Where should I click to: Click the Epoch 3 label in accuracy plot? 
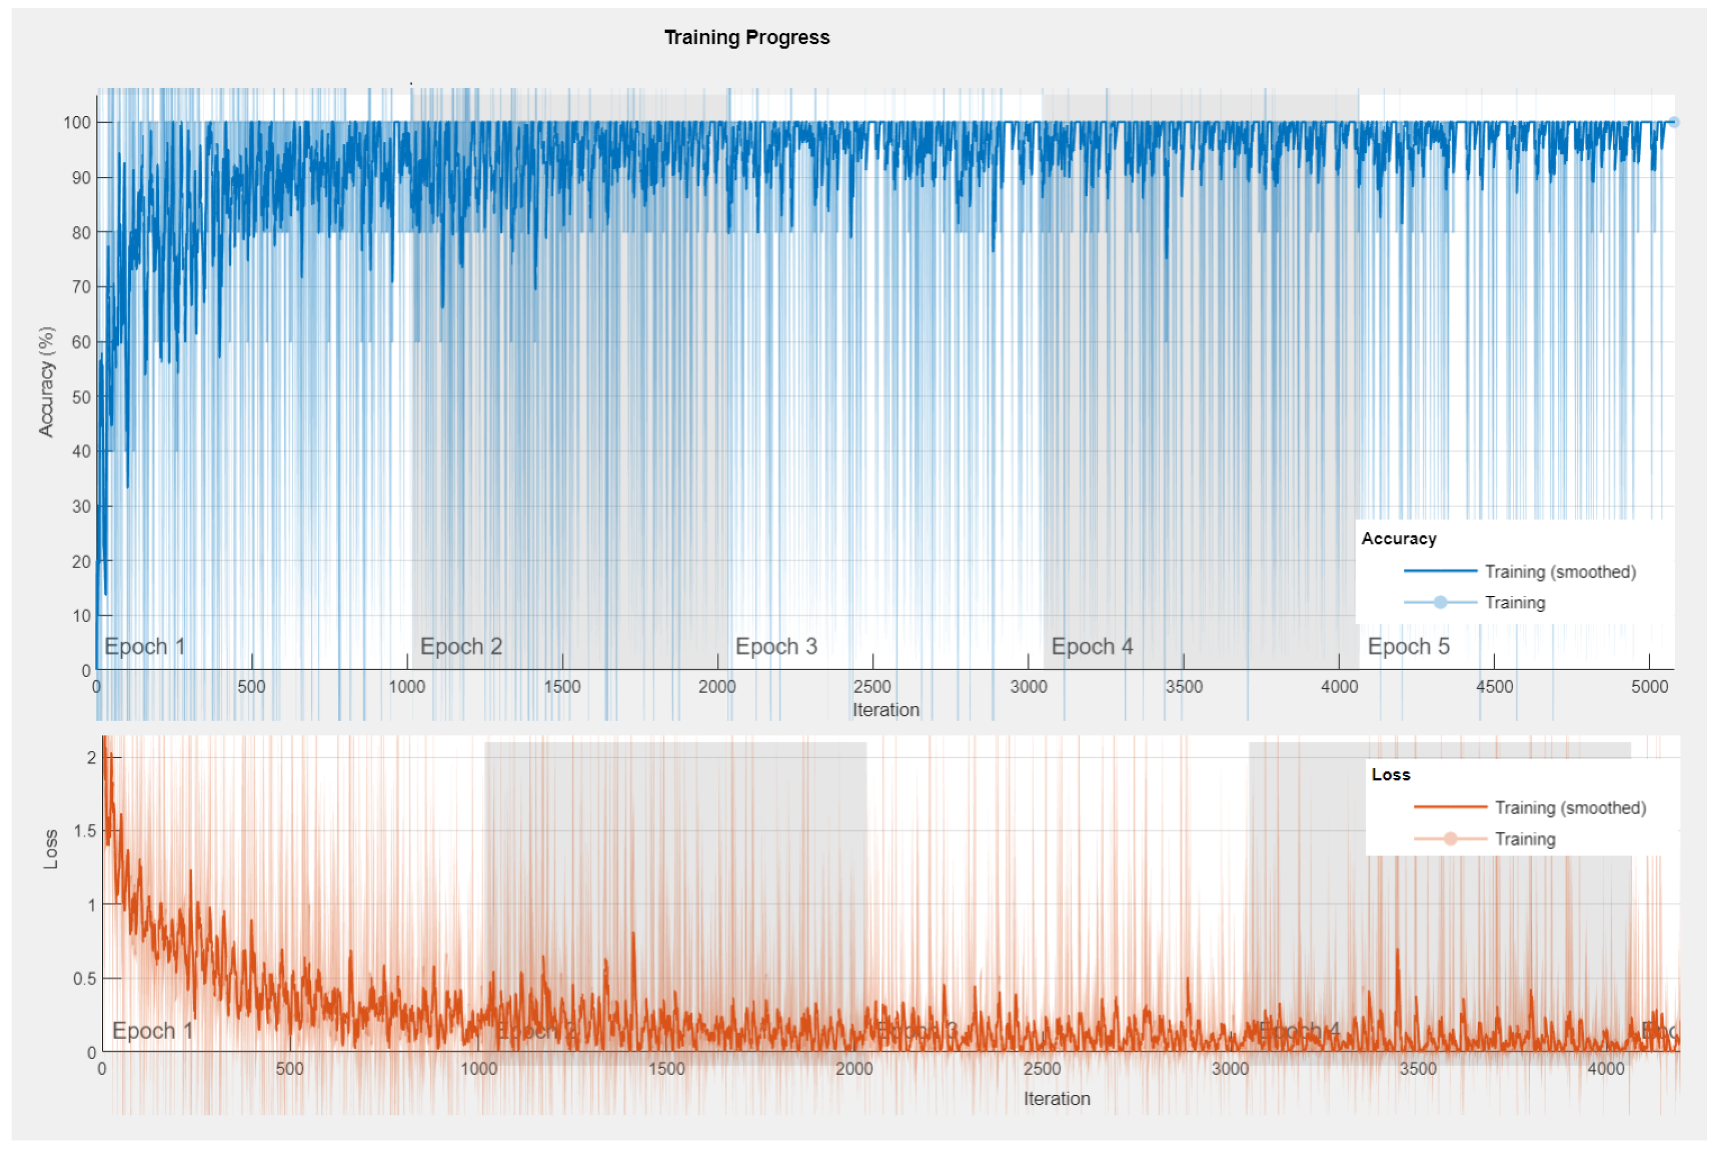pos(776,646)
